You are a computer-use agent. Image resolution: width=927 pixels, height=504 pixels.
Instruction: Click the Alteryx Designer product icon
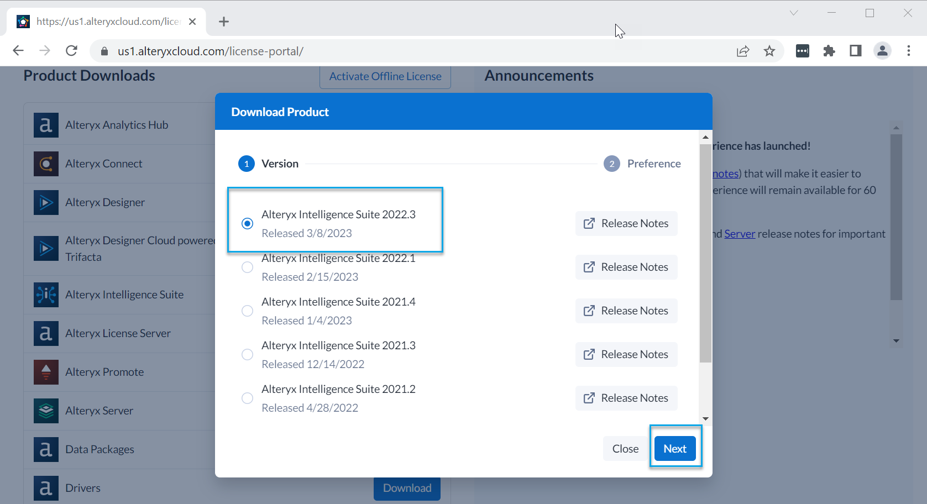click(46, 202)
